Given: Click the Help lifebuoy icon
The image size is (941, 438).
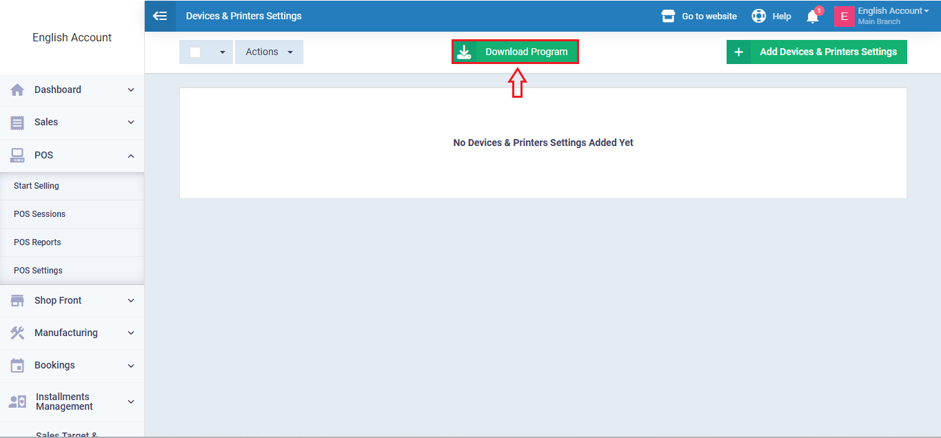Looking at the screenshot, I should (x=759, y=16).
